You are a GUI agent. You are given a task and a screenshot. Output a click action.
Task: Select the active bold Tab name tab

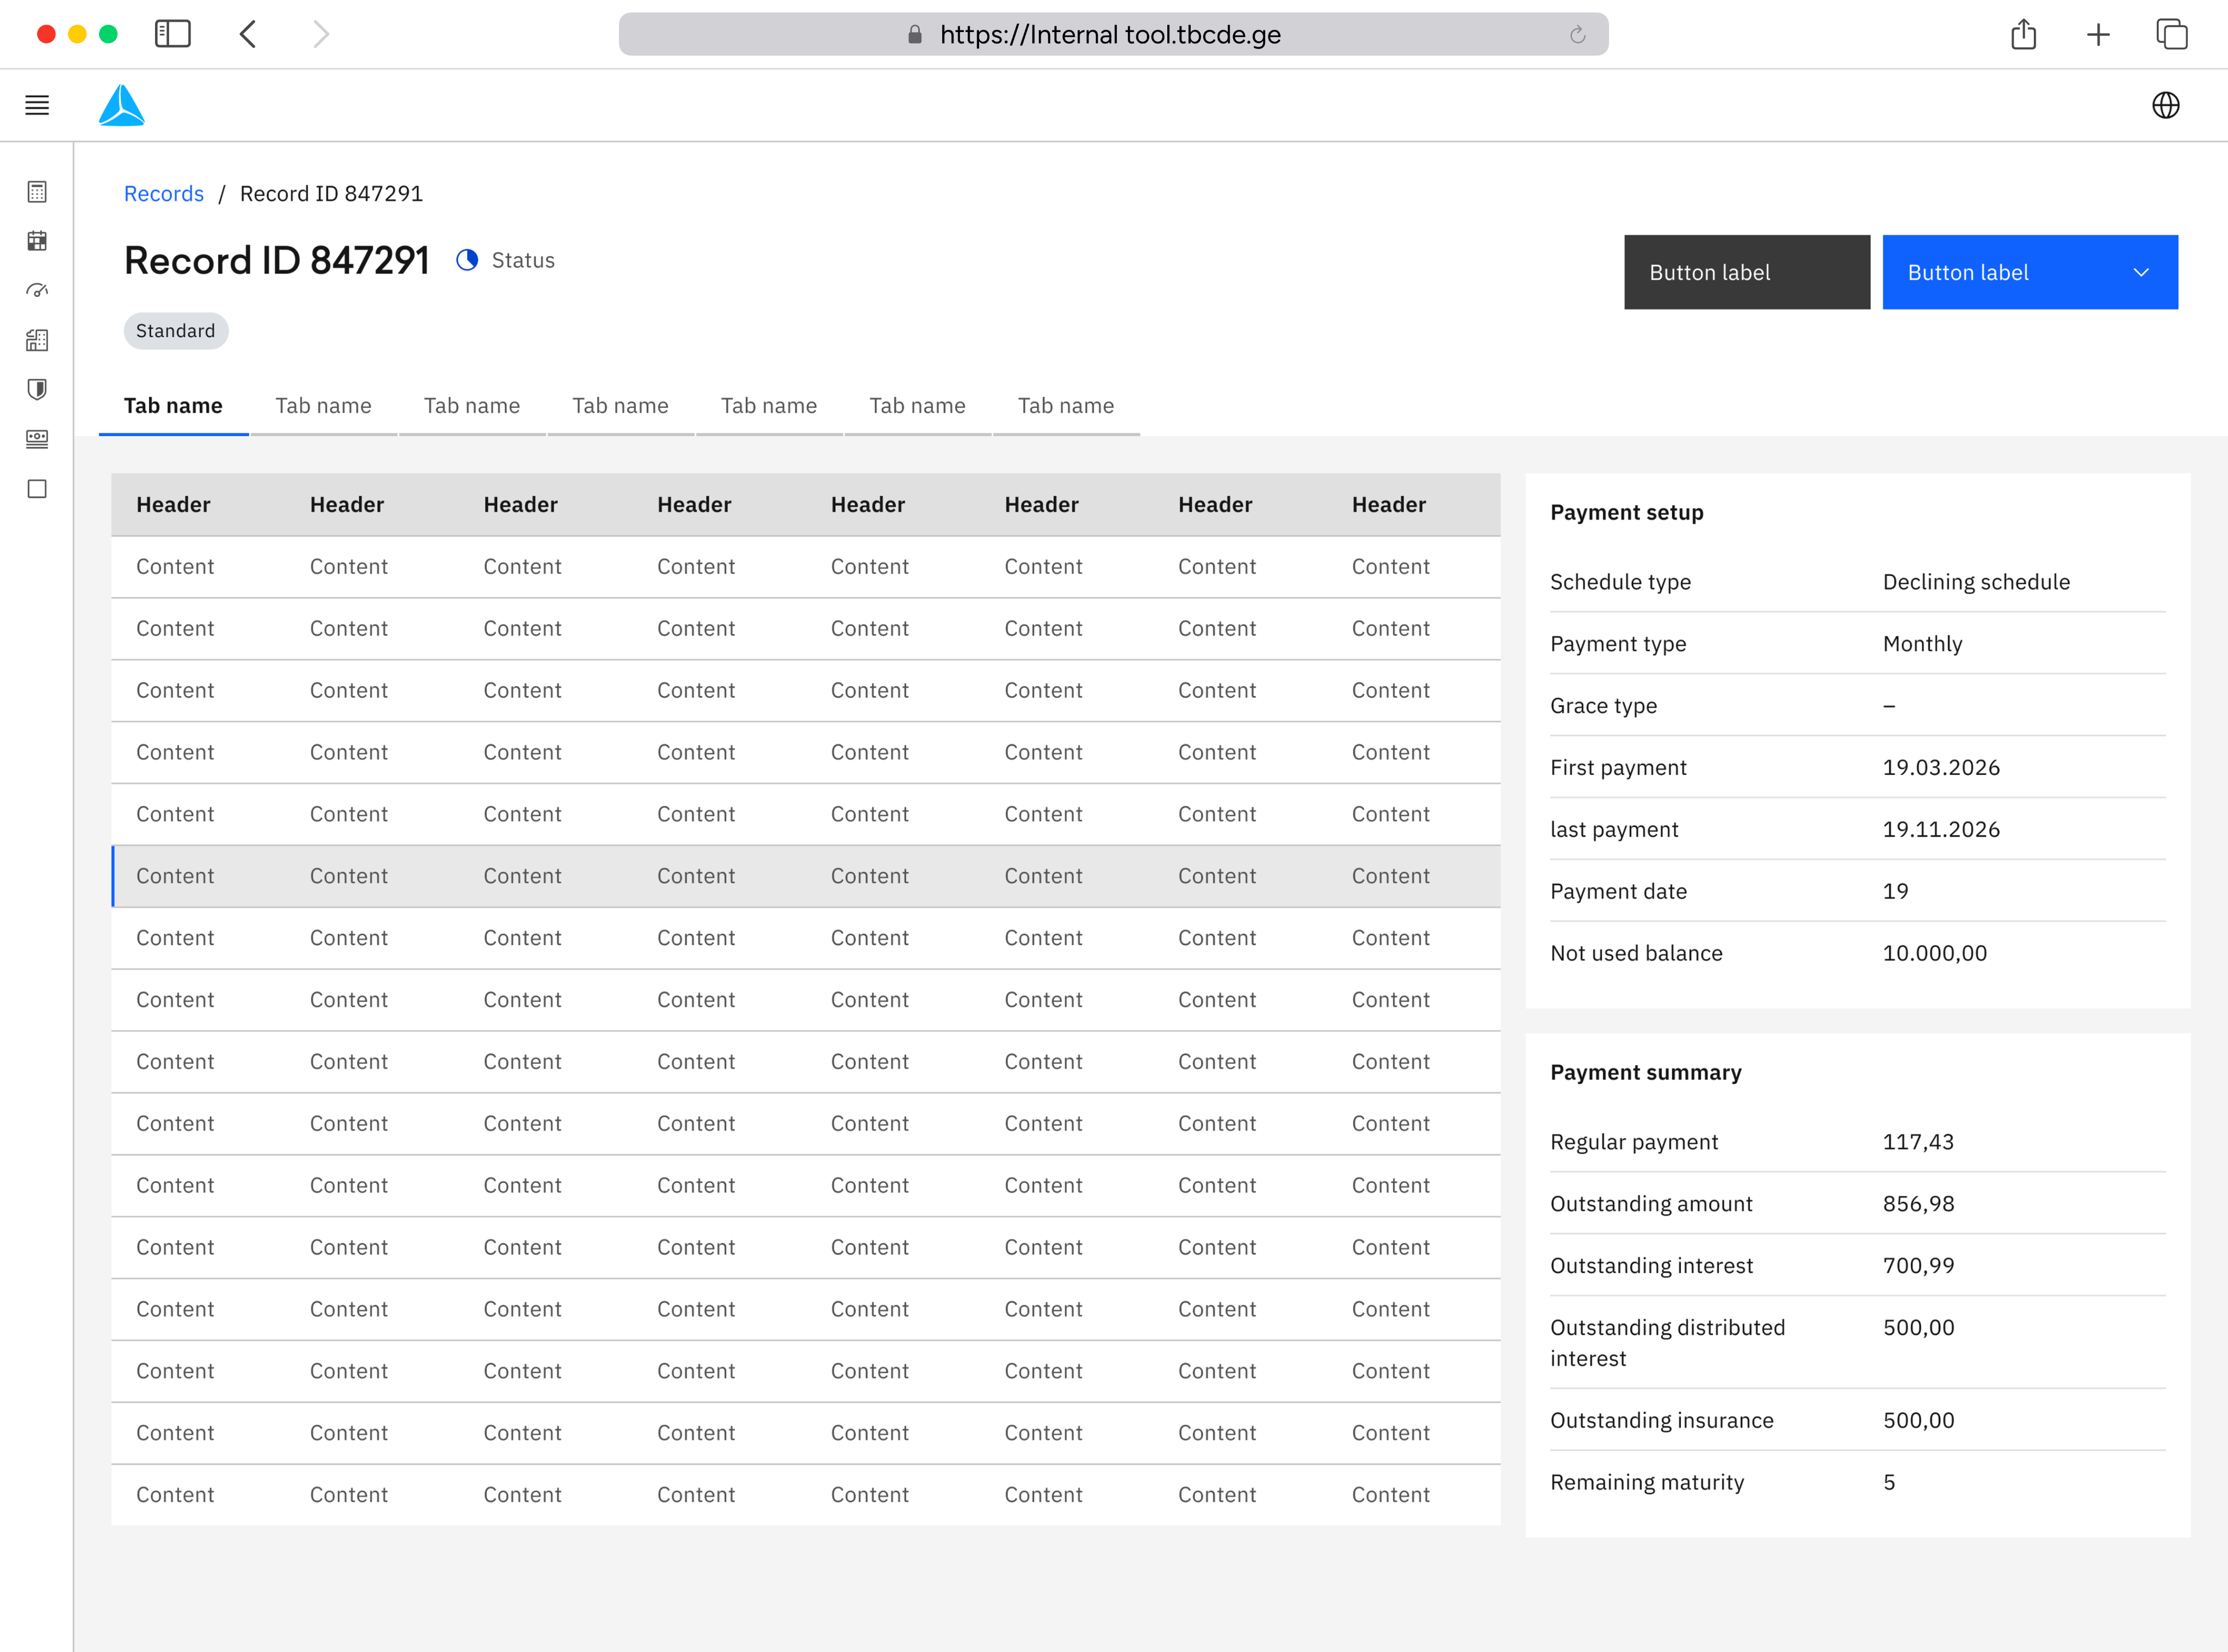coord(173,405)
